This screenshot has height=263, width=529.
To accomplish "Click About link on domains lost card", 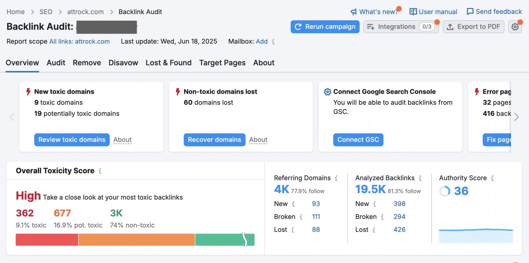I will click(x=258, y=140).
